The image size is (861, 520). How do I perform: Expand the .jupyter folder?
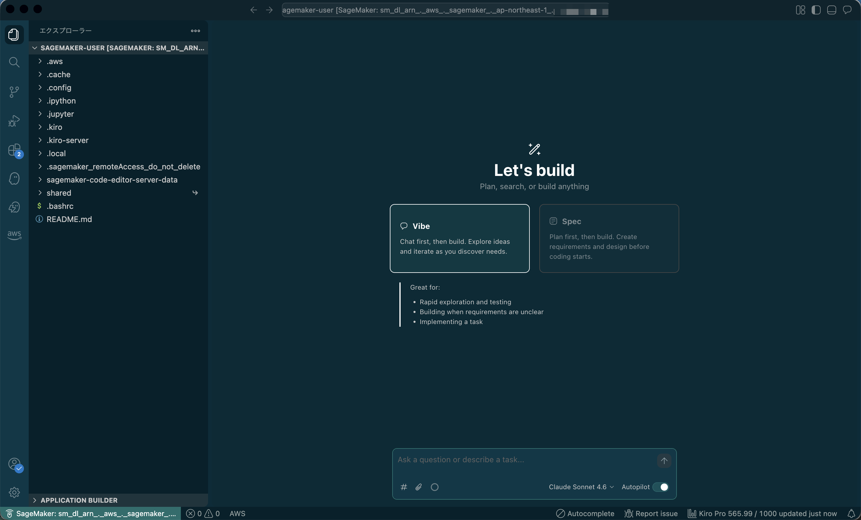(x=118, y=114)
